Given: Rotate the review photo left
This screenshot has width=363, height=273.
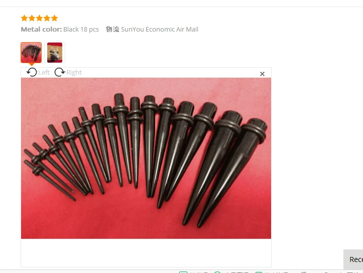Looking at the screenshot, I should click(32, 72).
